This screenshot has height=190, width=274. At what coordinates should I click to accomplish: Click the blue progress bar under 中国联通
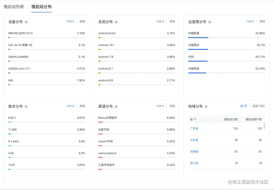198,38
